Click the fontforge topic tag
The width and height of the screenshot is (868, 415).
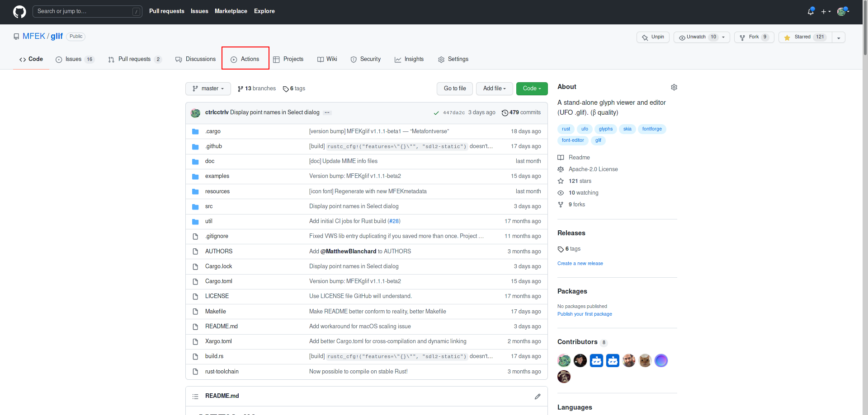click(x=652, y=129)
